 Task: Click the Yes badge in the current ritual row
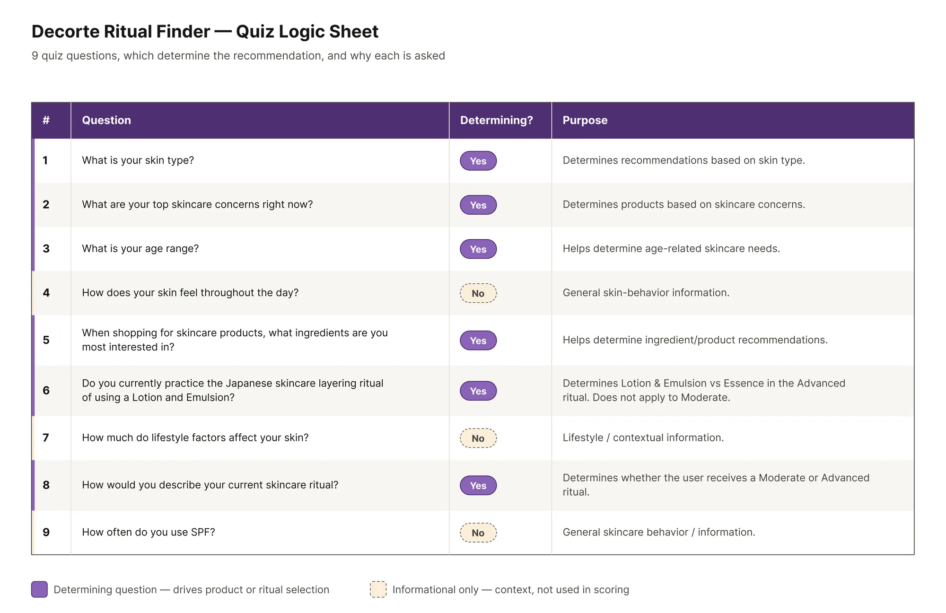tap(478, 485)
